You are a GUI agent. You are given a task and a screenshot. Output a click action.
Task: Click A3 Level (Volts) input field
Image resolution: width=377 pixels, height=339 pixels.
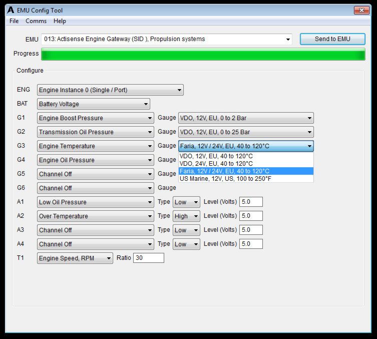click(251, 230)
